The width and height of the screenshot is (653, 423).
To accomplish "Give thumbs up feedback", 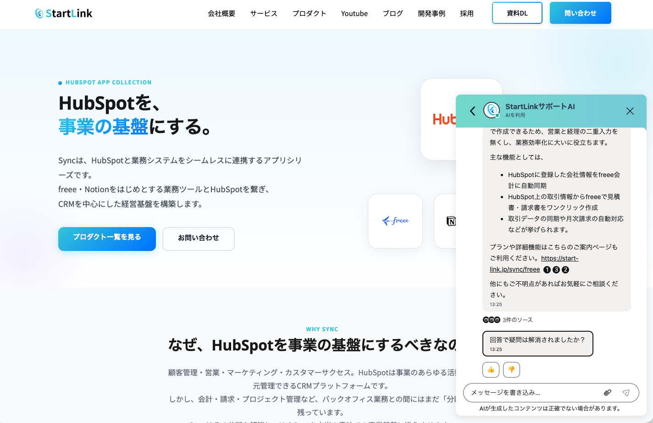I will 491,370.
